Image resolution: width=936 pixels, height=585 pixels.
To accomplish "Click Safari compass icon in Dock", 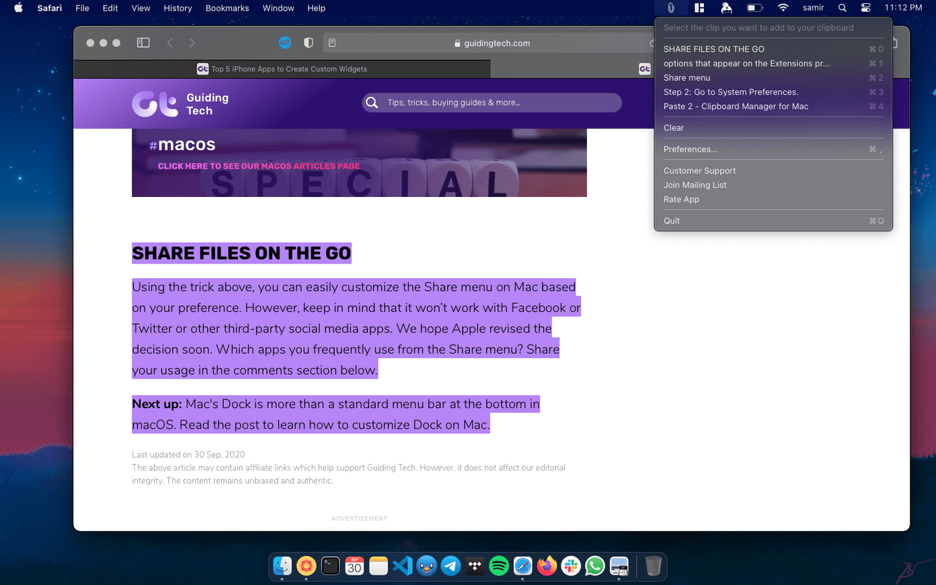I will (x=522, y=566).
